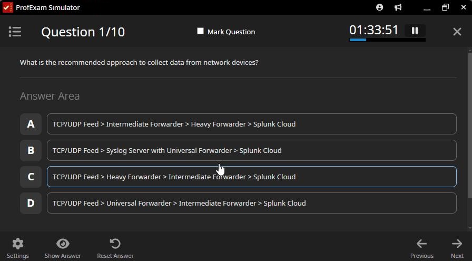472x261 pixels.
Task: Click the question text about network devices
Action: (139, 62)
